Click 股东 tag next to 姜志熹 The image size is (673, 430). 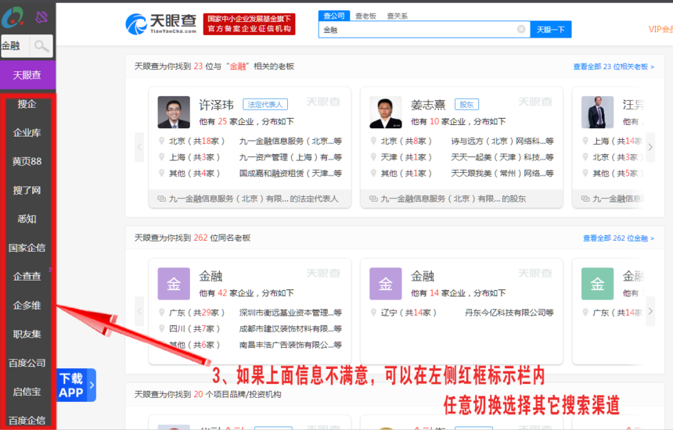(x=466, y=104)
